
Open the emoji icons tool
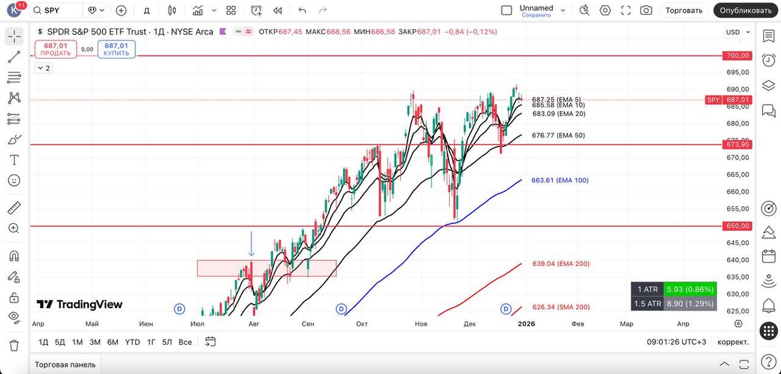coord(14,180)
